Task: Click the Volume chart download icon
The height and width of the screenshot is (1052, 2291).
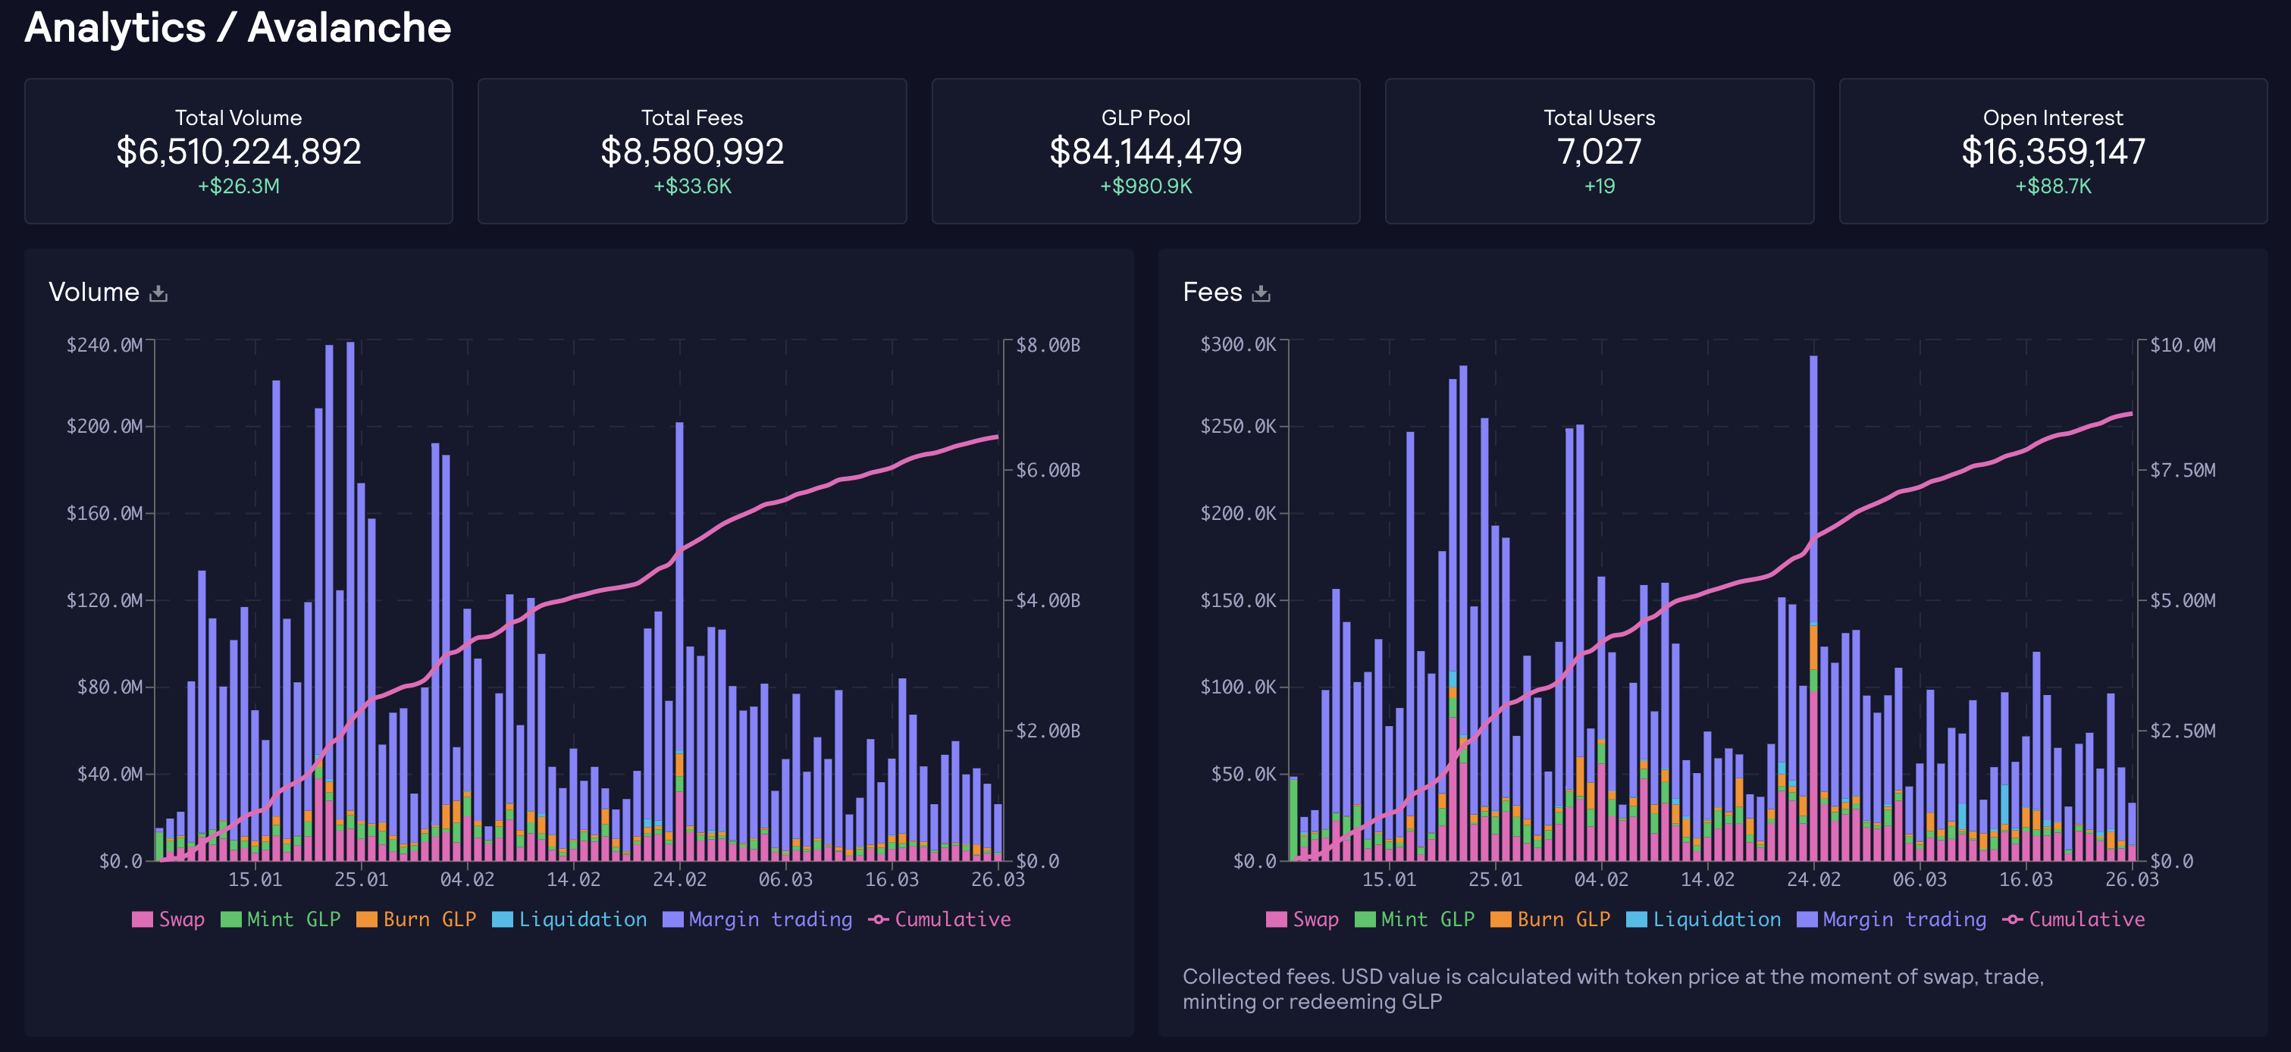Action: (158, 293)
